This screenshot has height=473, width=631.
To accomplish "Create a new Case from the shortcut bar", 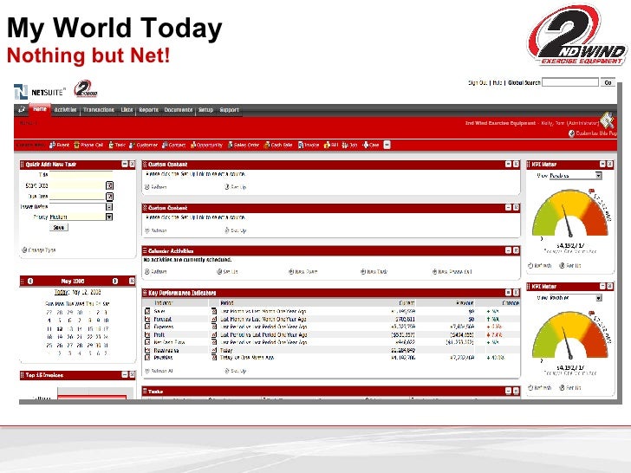I will (x=371, y=145).
